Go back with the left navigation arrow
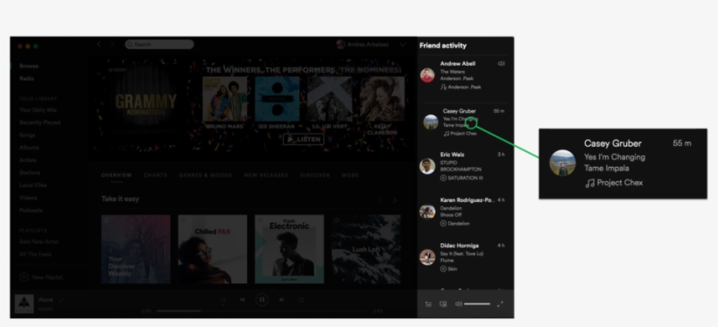Image resolution: width=718 pixels, height=327 pixels. (98, 45)
